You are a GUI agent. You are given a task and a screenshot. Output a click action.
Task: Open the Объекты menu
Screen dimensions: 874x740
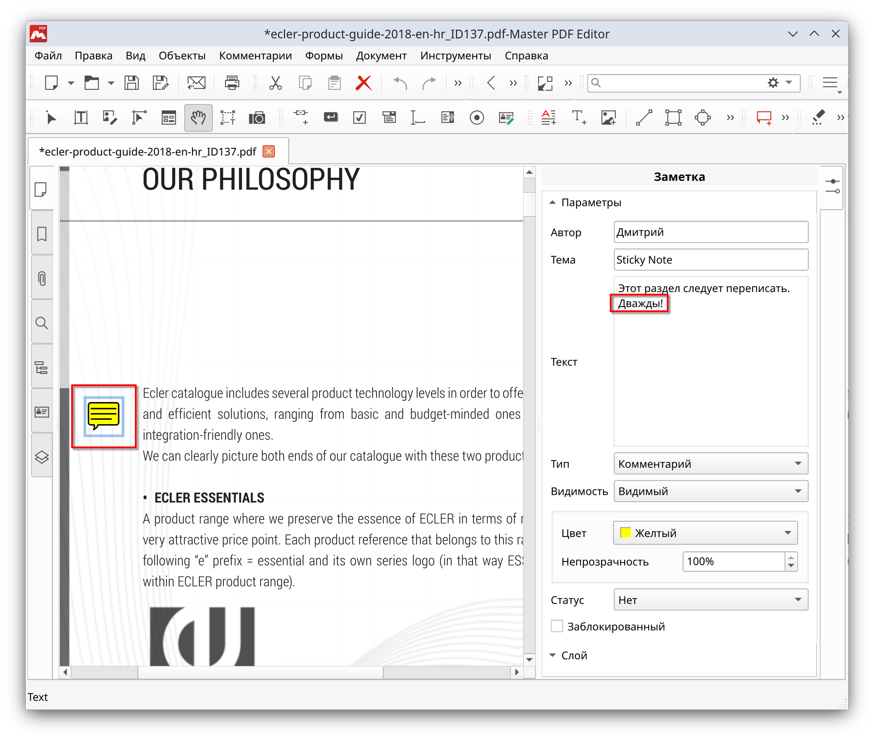click(182, 56)
